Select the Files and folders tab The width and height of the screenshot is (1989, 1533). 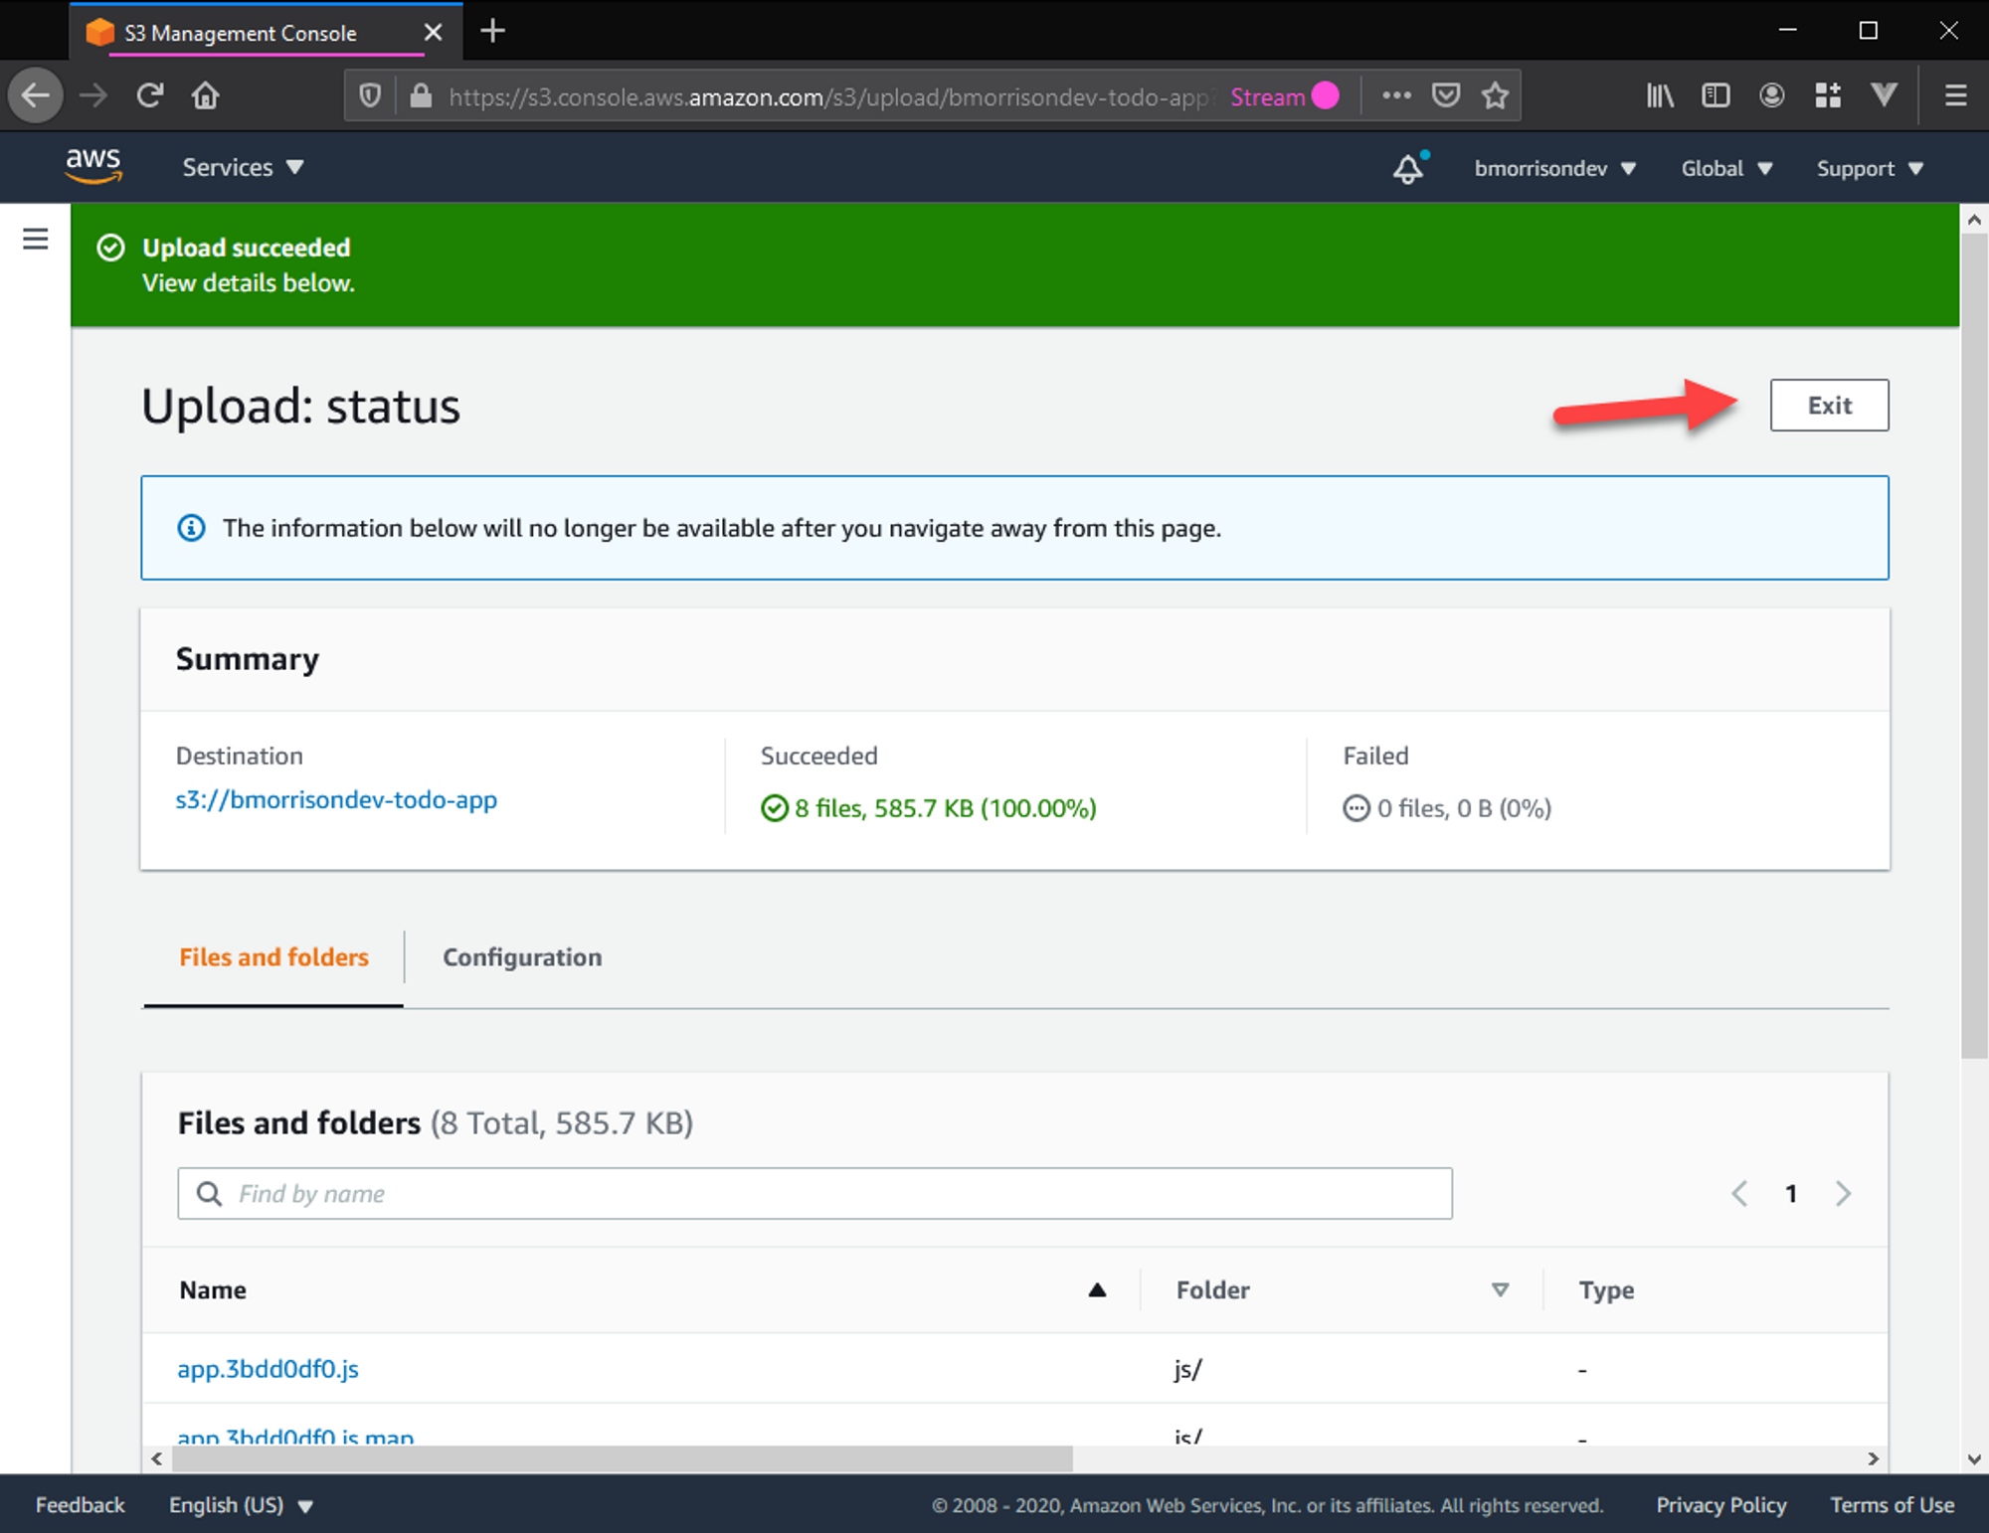[273, 956]
